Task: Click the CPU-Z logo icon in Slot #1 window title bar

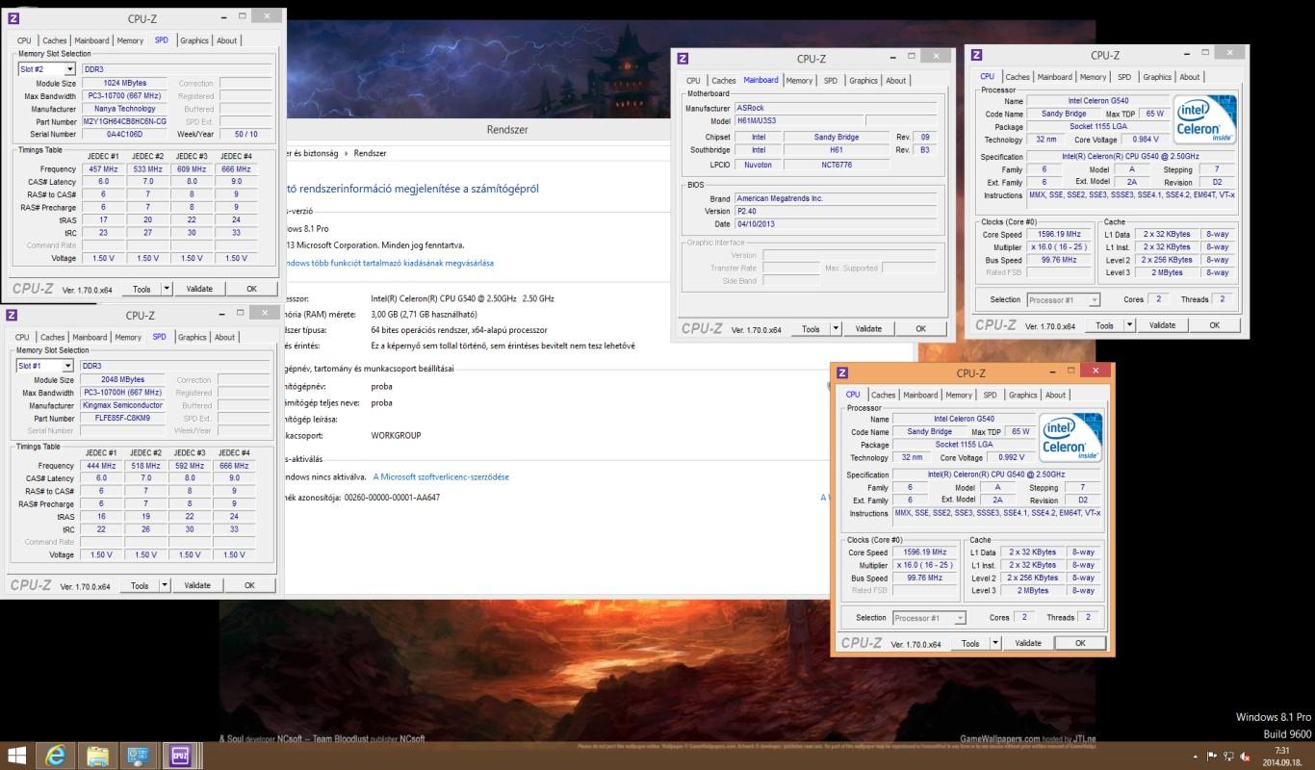Action: click(x=11, y=315)
